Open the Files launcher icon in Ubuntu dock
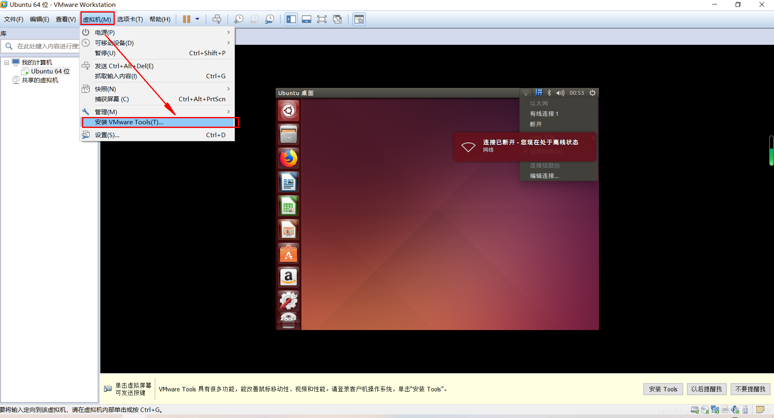 289,134
